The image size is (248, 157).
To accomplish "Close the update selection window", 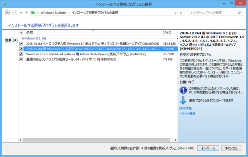I will (240, 3).
